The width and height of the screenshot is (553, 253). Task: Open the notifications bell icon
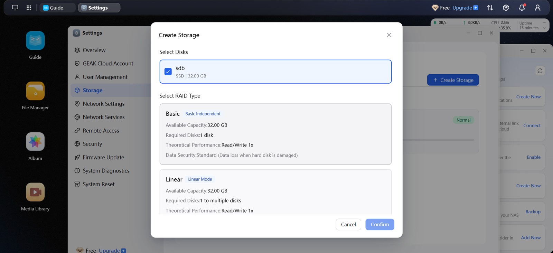522,8
